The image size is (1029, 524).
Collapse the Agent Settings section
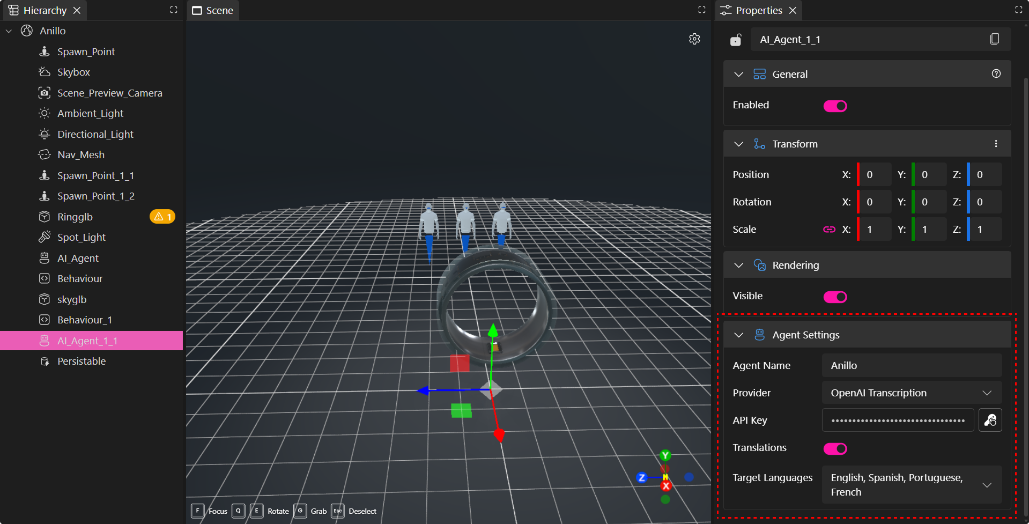pos(738,335)
